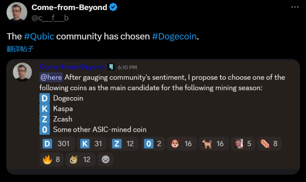Click the @c___f___b handle
This screenshot has height=182, width=306.
(50, 18)
